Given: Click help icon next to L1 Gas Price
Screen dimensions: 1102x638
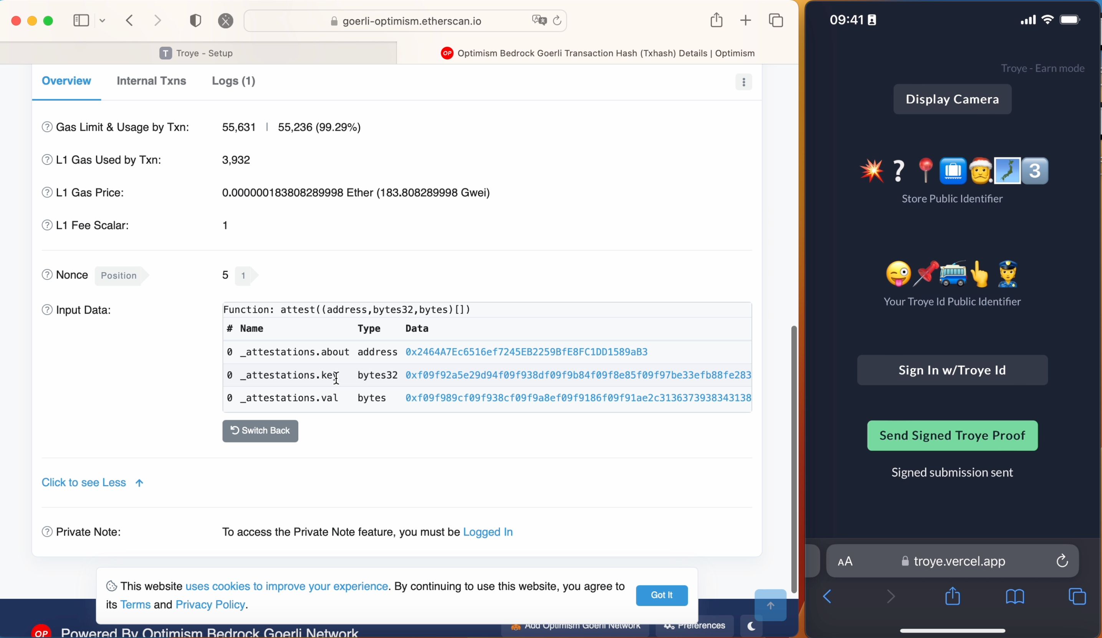Looking at the screenshot, I should coord(47,192).
